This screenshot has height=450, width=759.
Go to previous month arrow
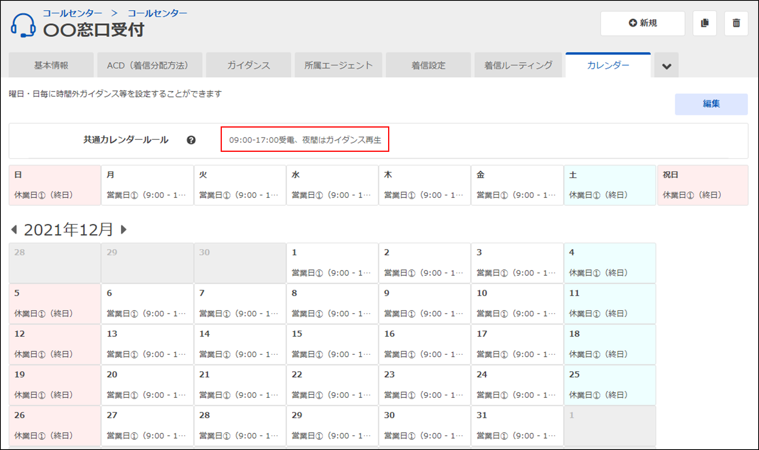point(14,229)
